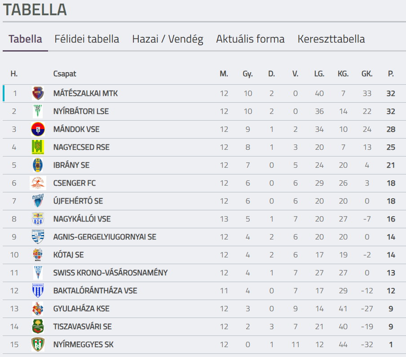Click the Kótaj SE club crest

pyautogui.click(x=38, y=255)
